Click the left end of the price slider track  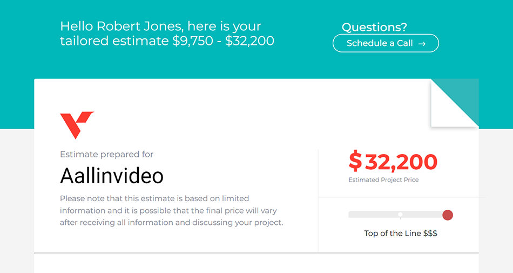352,215
